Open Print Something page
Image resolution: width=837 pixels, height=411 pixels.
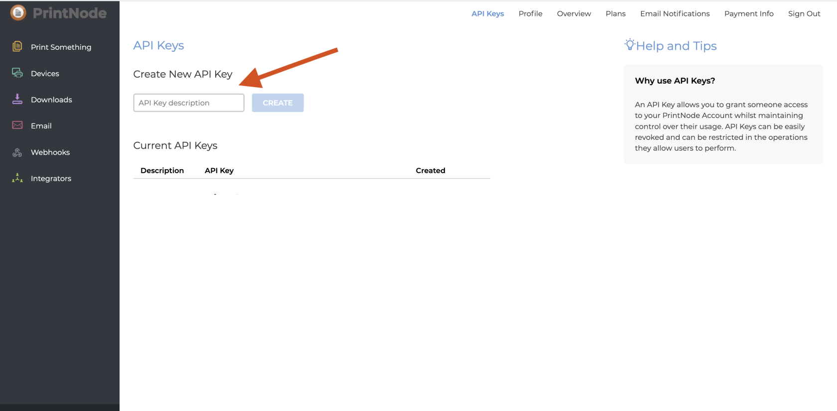(x=61, y=47)
